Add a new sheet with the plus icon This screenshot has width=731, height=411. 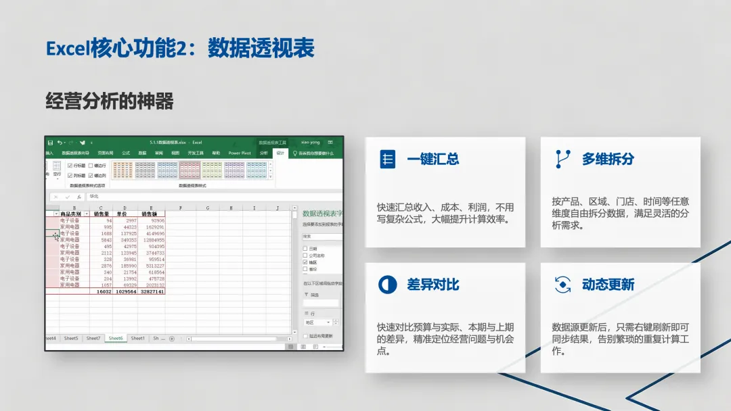click(171, 339)
